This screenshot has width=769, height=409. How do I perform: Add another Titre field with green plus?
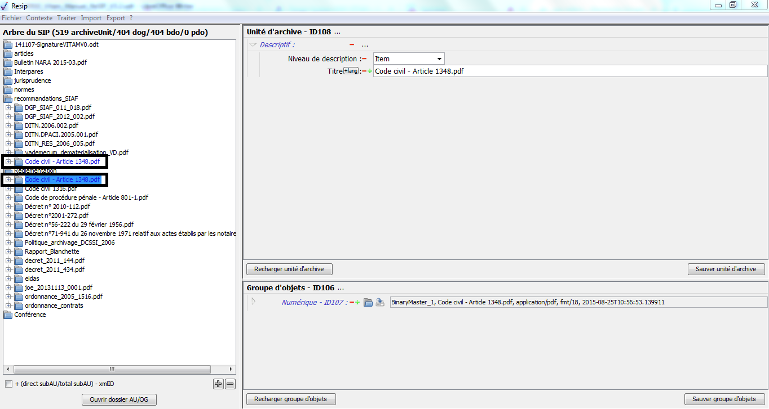(x=370, y=71)
